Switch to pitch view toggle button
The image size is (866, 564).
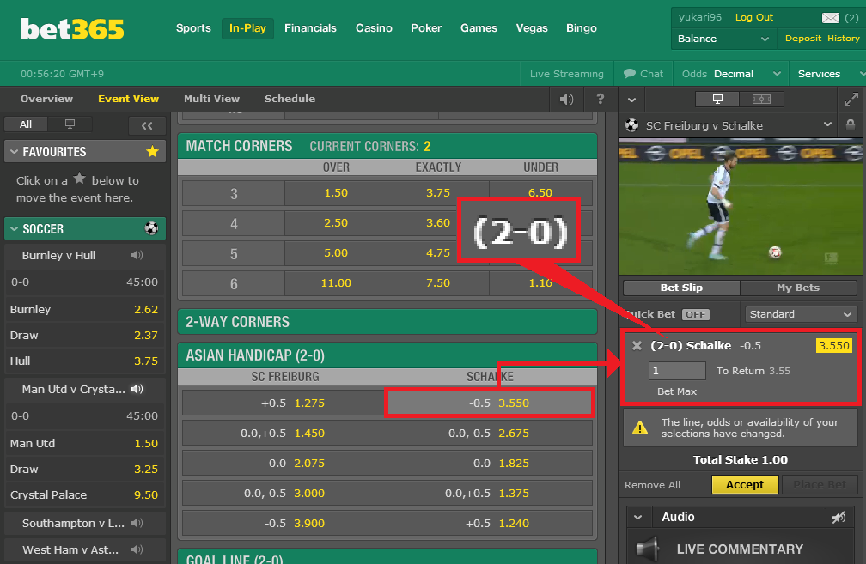(761, 100)
